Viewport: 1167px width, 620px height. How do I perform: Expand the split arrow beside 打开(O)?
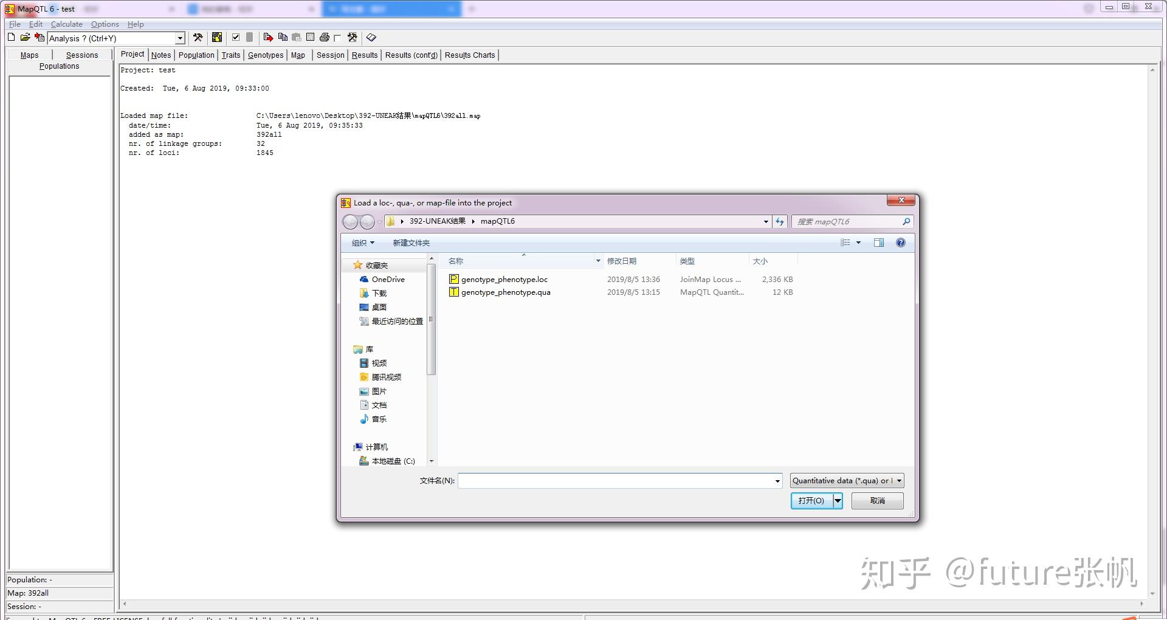pos(838,501)
